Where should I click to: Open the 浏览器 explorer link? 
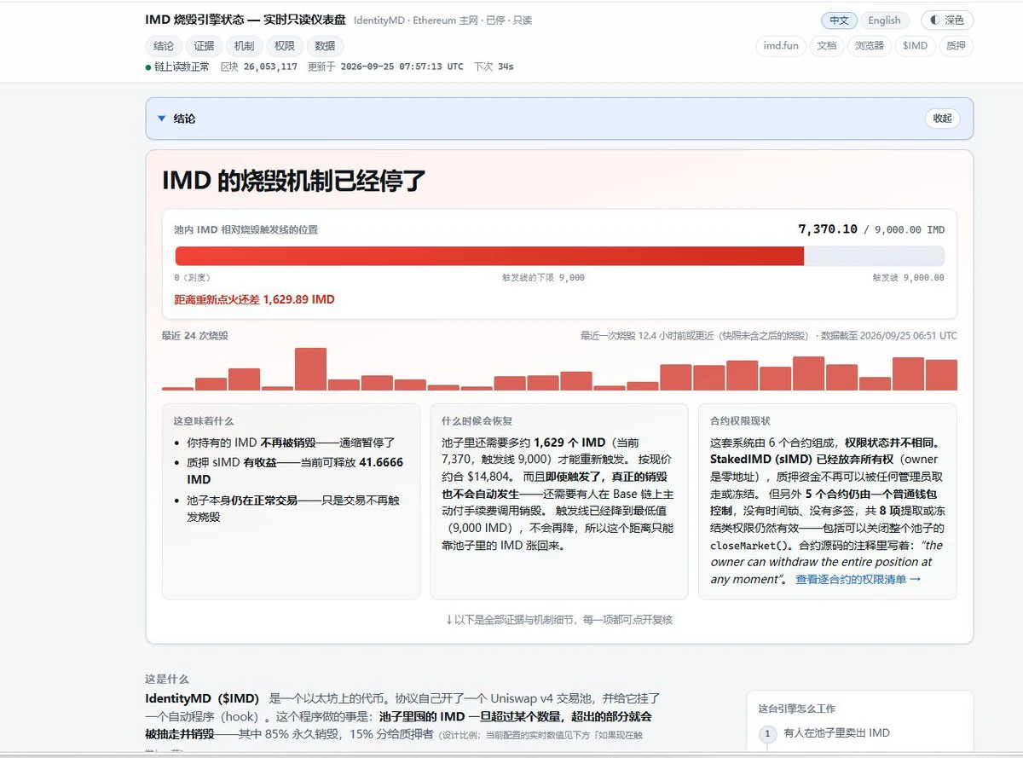click(869, 46)
